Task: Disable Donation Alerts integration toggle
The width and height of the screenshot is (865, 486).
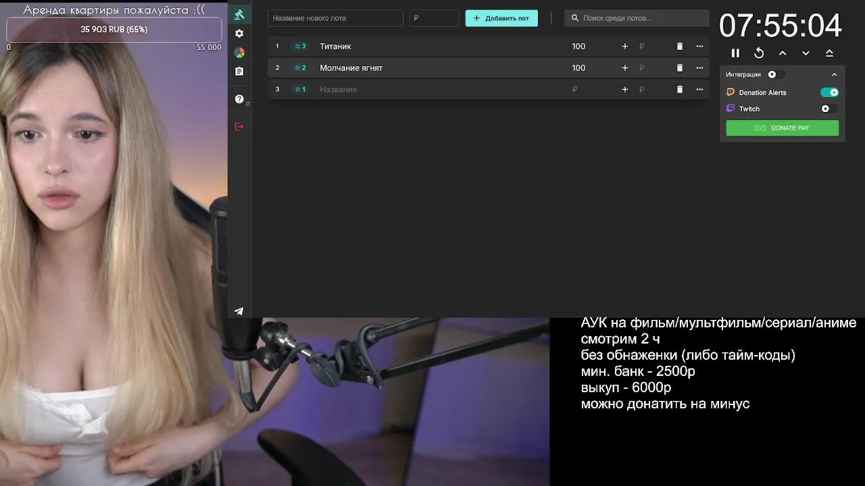Action: pyautogui.click(x=829, y=92)
